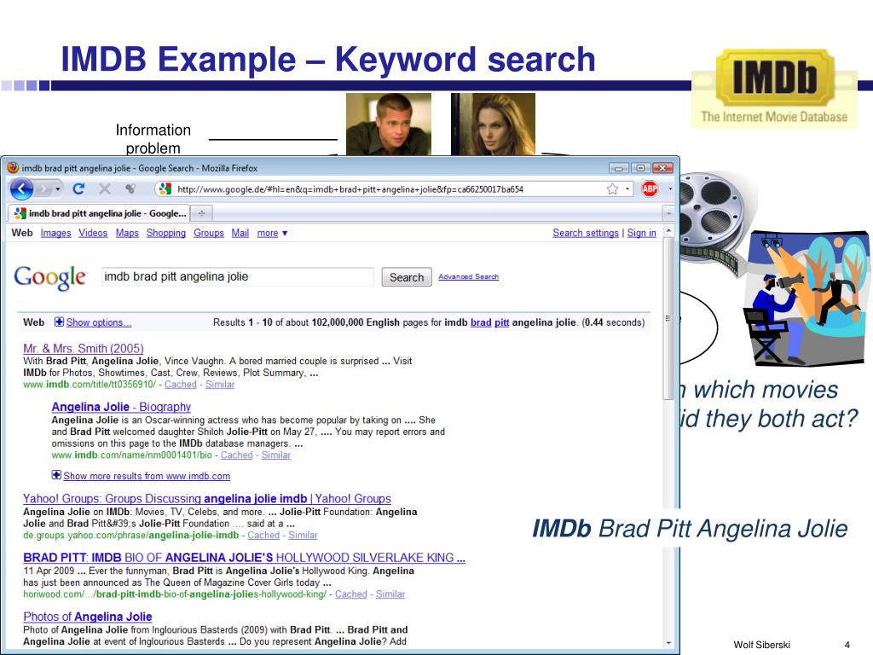
Task: Click the cameraman clipart image
Action: tap(806, 298)
